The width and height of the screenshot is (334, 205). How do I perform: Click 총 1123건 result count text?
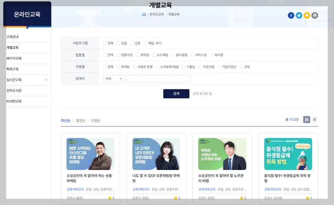pyautogui.click(x=292, y=119)
